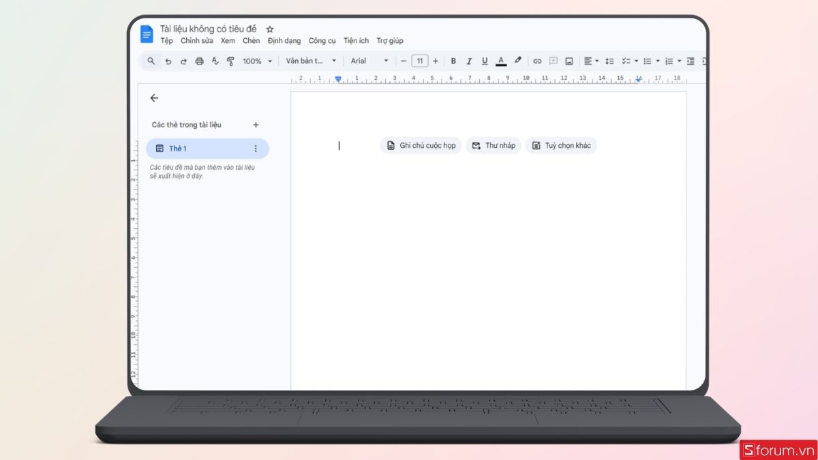Decrease indent icon
Screen dimensions: 818x460
[691, 61]
